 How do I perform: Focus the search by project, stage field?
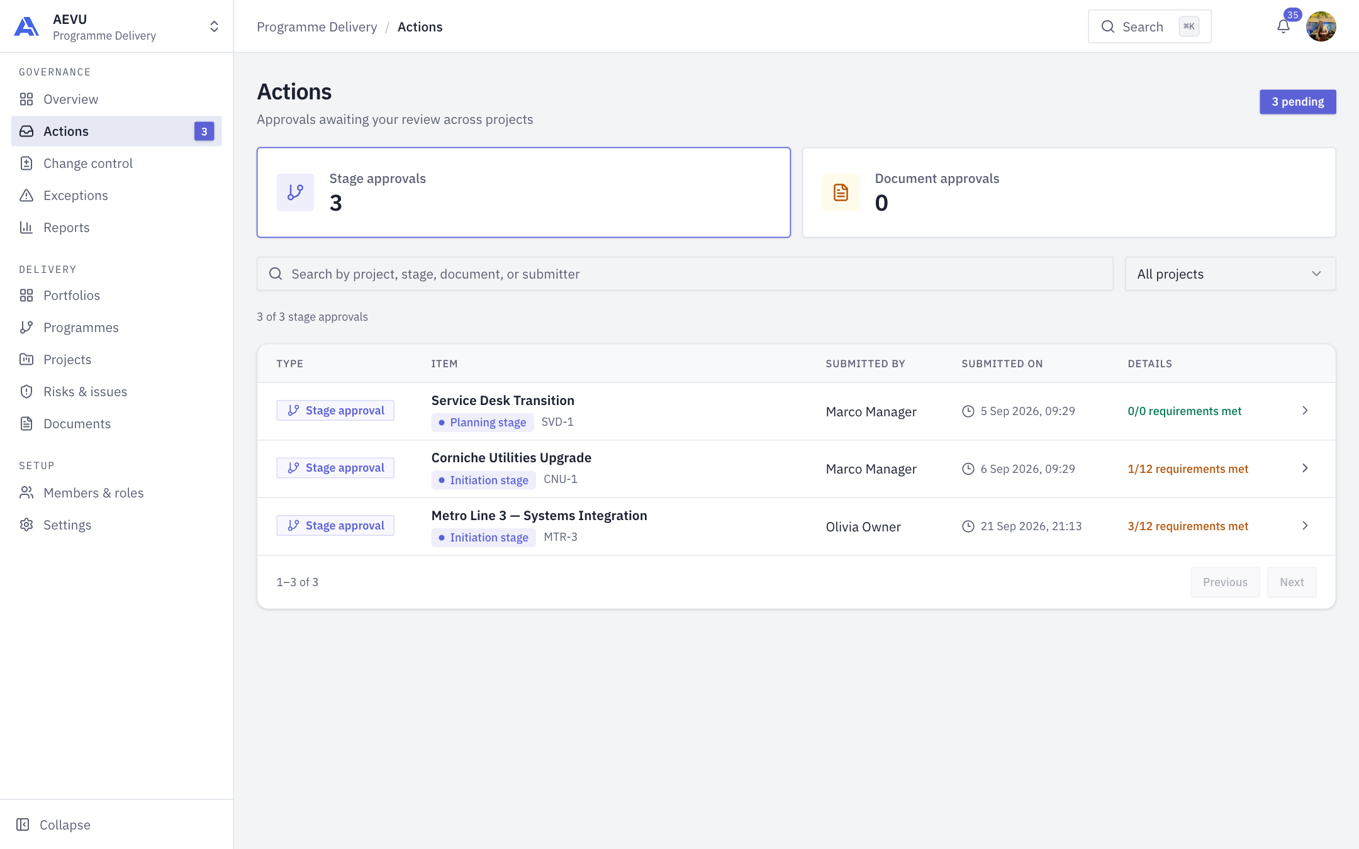[x=685, y=274]
